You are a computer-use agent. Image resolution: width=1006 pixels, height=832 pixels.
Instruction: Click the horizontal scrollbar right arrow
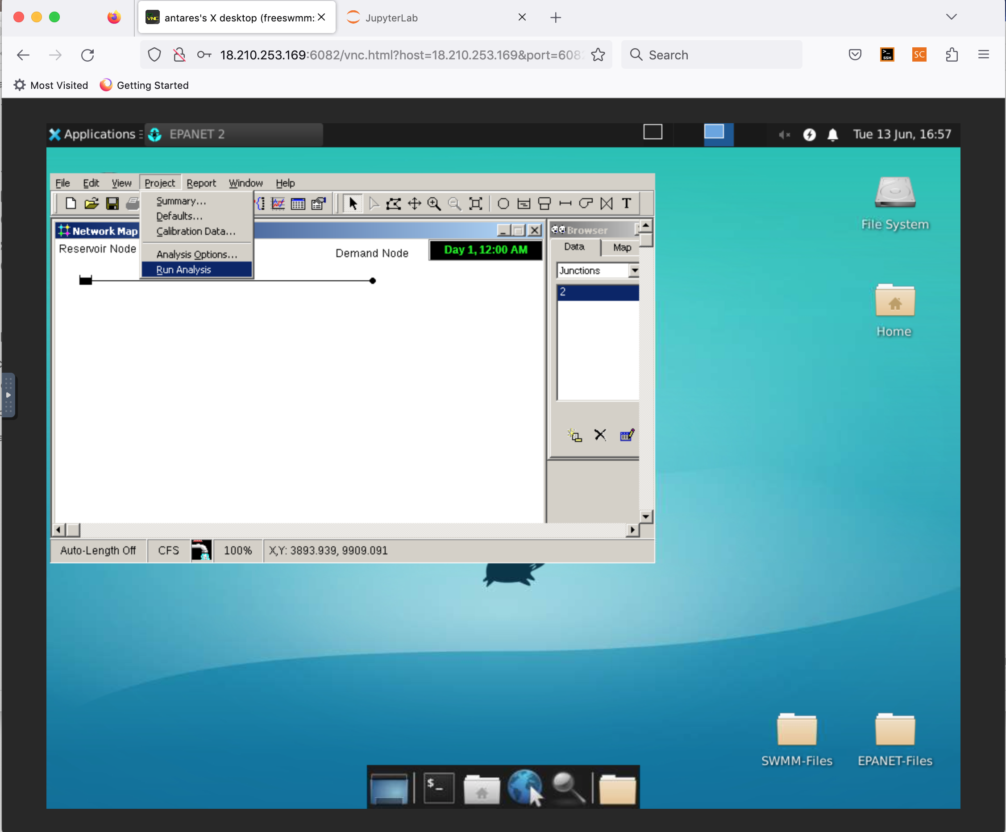point(633,530)
